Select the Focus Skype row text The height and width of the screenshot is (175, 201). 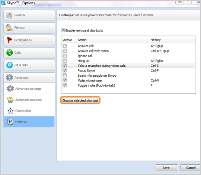86,71
